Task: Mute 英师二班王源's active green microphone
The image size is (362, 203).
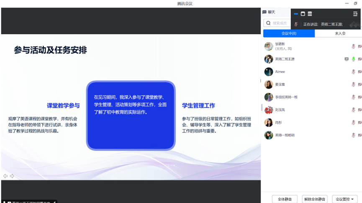Action: [353, 59]
